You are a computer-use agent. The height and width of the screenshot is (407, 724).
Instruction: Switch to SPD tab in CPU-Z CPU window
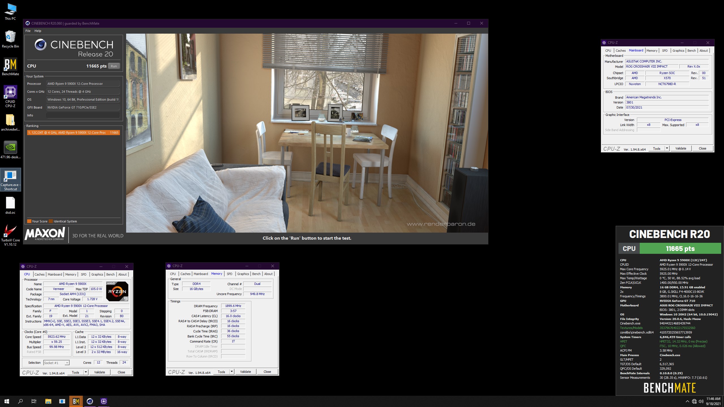[x=84, y=274]
